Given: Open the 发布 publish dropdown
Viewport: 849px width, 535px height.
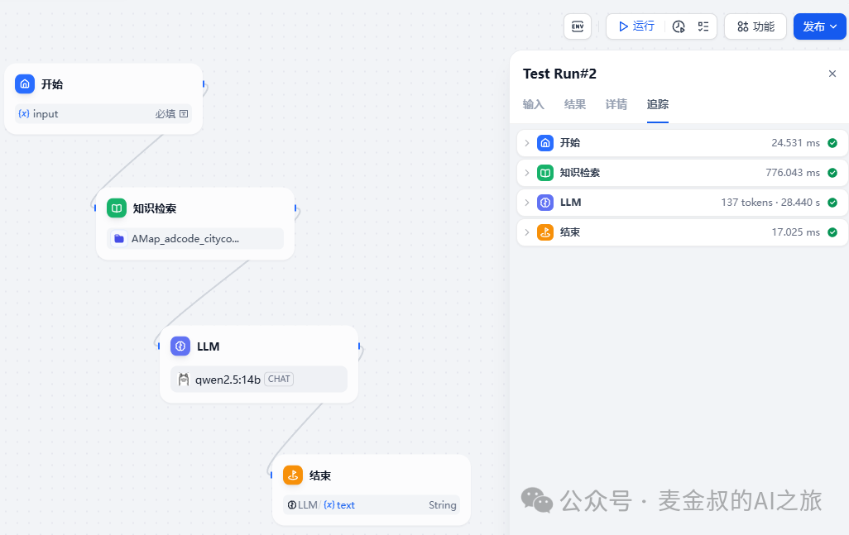Looking at the screenshot, I should point(820,26).
